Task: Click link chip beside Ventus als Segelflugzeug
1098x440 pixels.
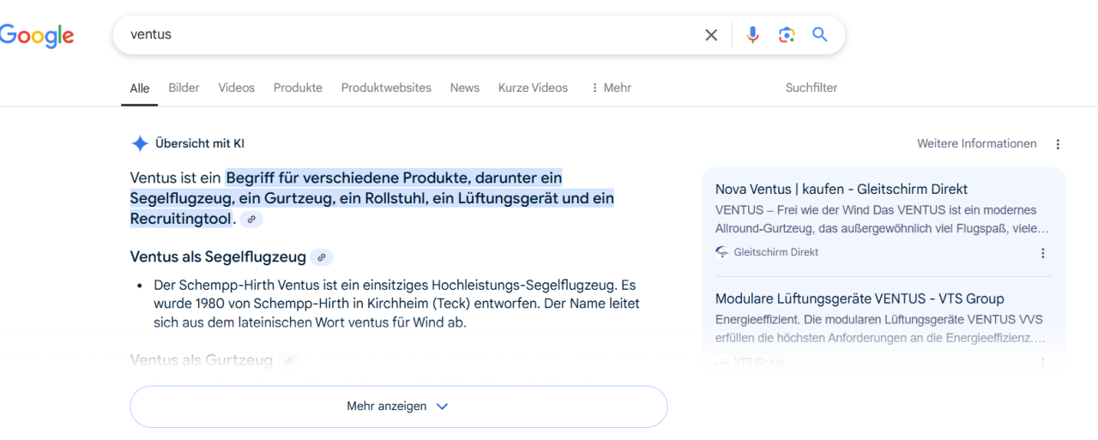Action: tap(322, 257)
